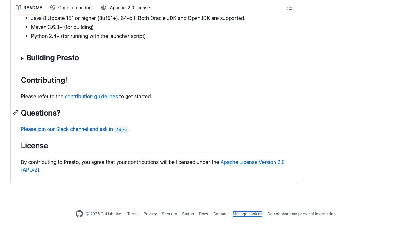Click the GitHub logo in footer
This screenshot has height=231, width=411.
79,214
